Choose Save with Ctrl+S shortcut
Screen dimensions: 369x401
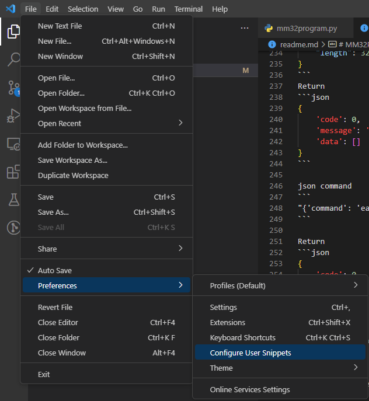click(106, 197)
